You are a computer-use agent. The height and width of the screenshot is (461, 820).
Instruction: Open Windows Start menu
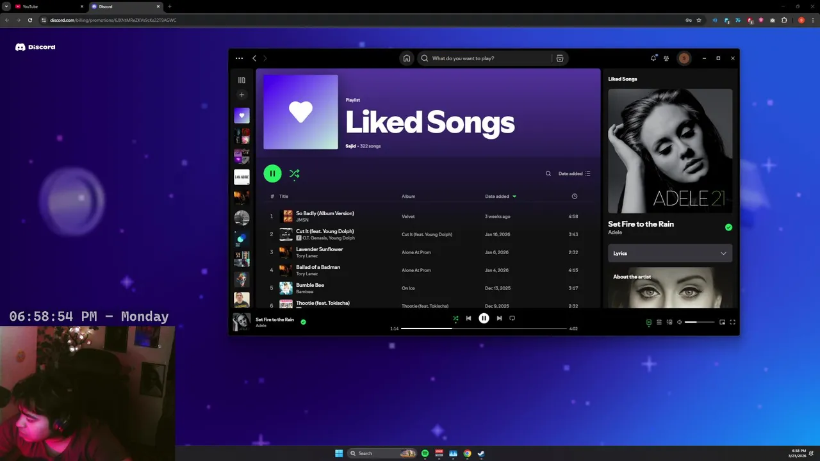(339, 453)
